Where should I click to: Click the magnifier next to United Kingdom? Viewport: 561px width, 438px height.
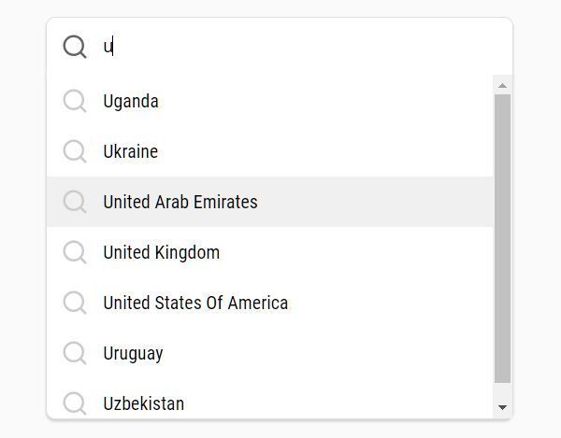click(75, 252)
